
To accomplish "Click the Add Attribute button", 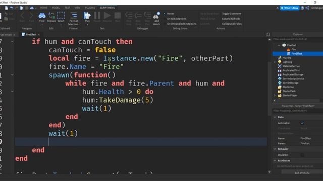I will pos(302,173).
